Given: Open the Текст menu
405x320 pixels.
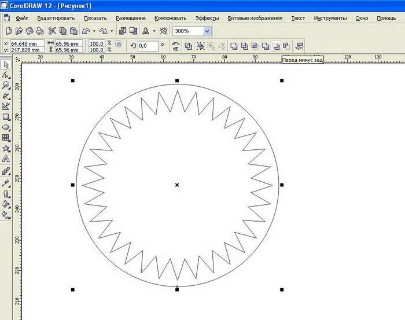Looking at the screenshot, I should point(298,19).
